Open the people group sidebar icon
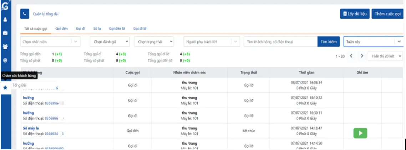This screenshot has width=406, height=150. (x=5, y=47)
